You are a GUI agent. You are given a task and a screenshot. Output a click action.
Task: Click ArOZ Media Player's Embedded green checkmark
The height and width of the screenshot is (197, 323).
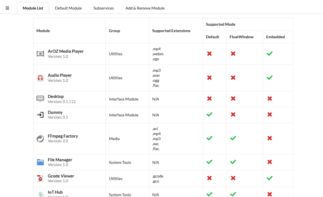point(270,54)
